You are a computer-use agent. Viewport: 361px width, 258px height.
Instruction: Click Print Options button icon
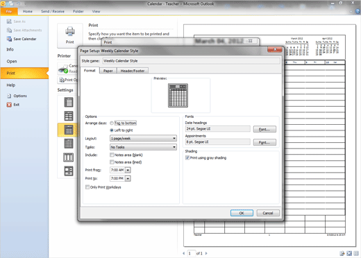62,80
